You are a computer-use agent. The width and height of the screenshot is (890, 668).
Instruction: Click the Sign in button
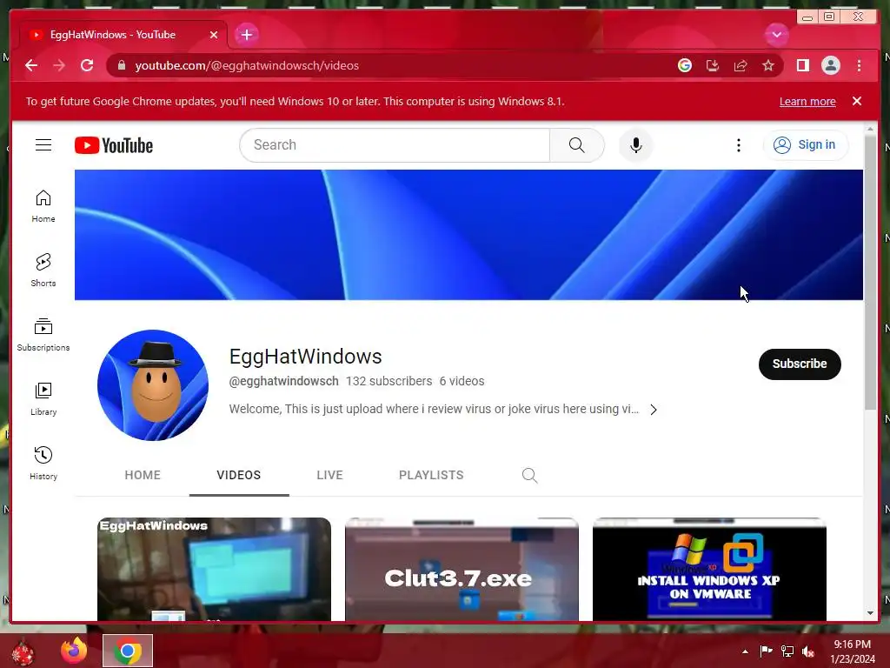[806, 145]
